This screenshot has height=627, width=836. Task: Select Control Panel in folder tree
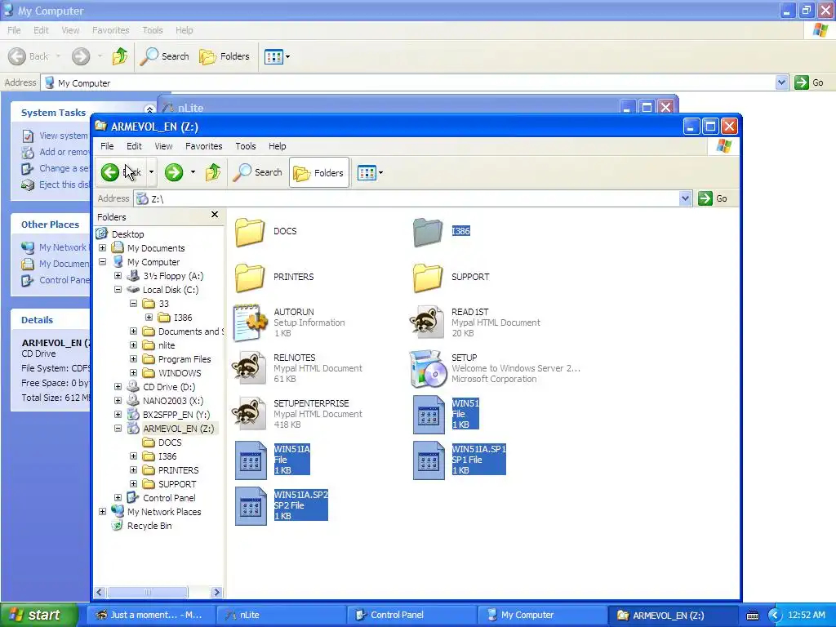click(169, 498)
